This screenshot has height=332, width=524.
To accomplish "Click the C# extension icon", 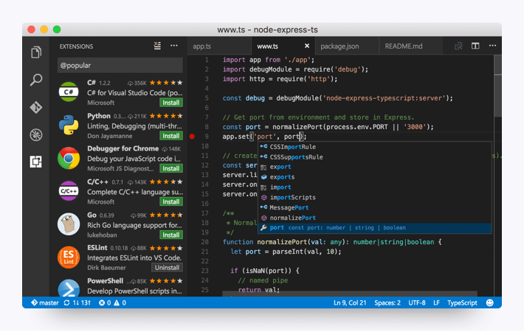I will pos(69,91).
